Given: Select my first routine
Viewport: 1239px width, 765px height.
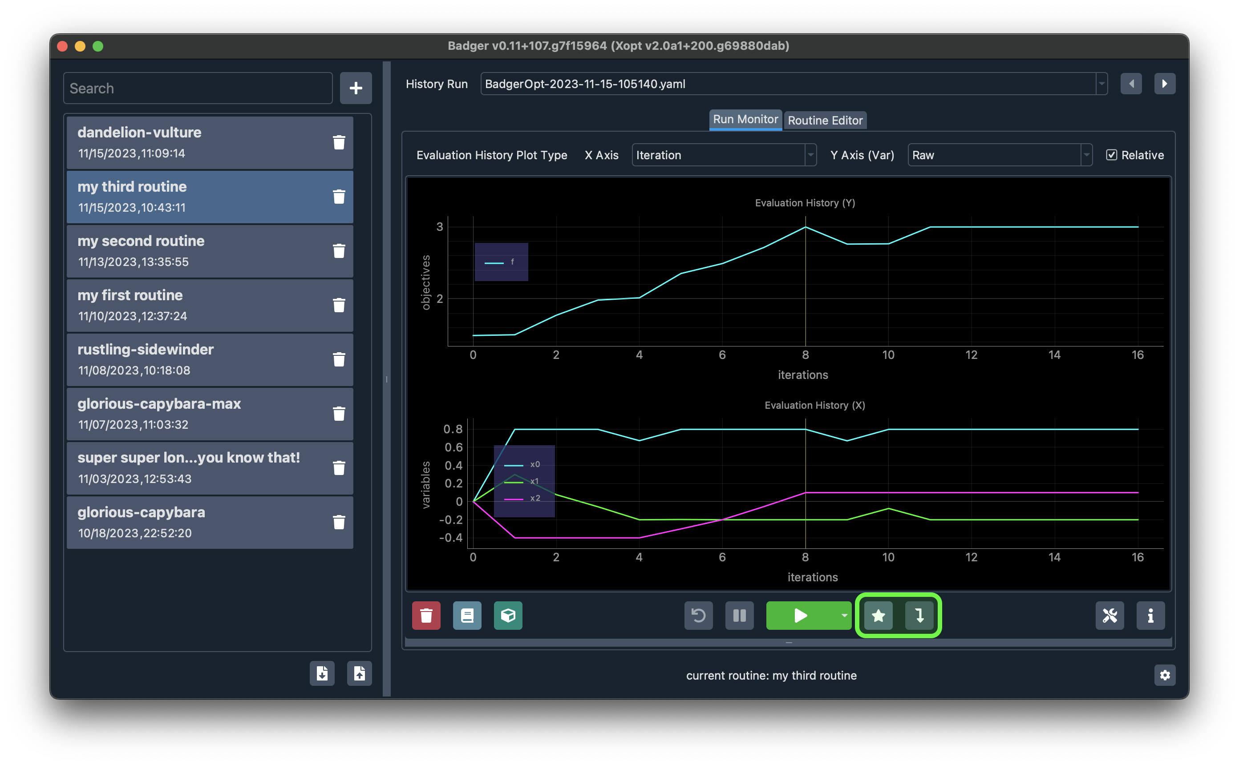Looking at the screenshot, I should click(210, 305).
